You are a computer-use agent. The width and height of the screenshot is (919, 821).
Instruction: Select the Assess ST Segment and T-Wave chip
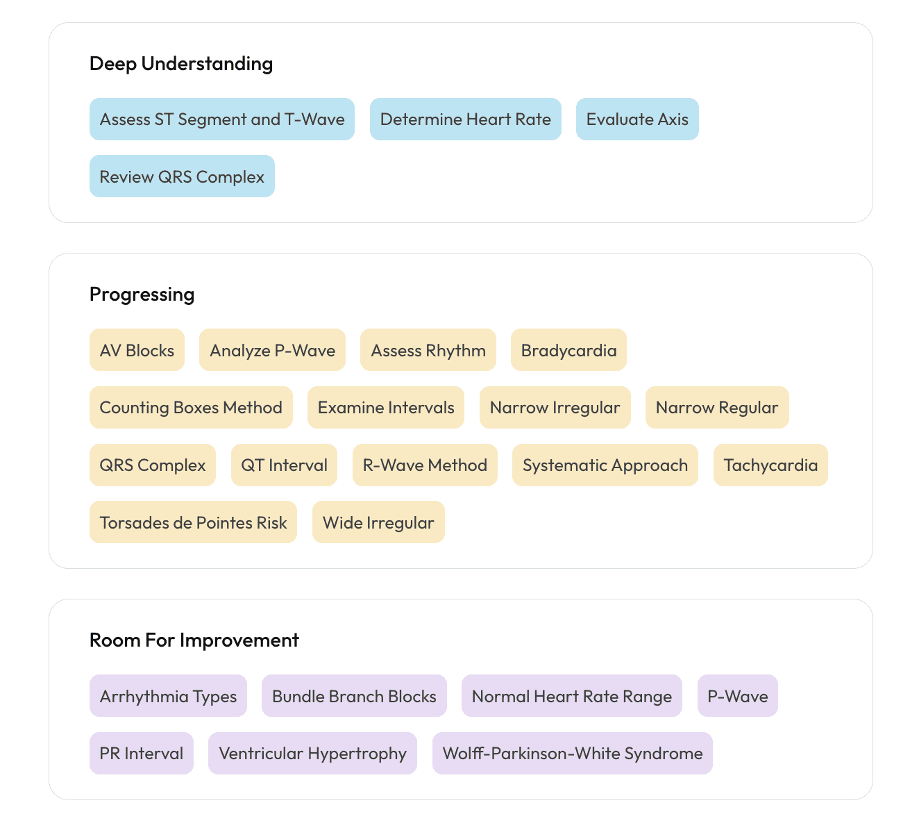[x=221, y=119]
